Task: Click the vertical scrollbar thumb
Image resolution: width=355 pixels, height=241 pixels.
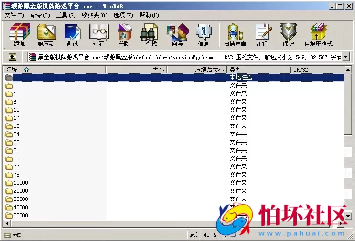Action: tap(348, 104)
